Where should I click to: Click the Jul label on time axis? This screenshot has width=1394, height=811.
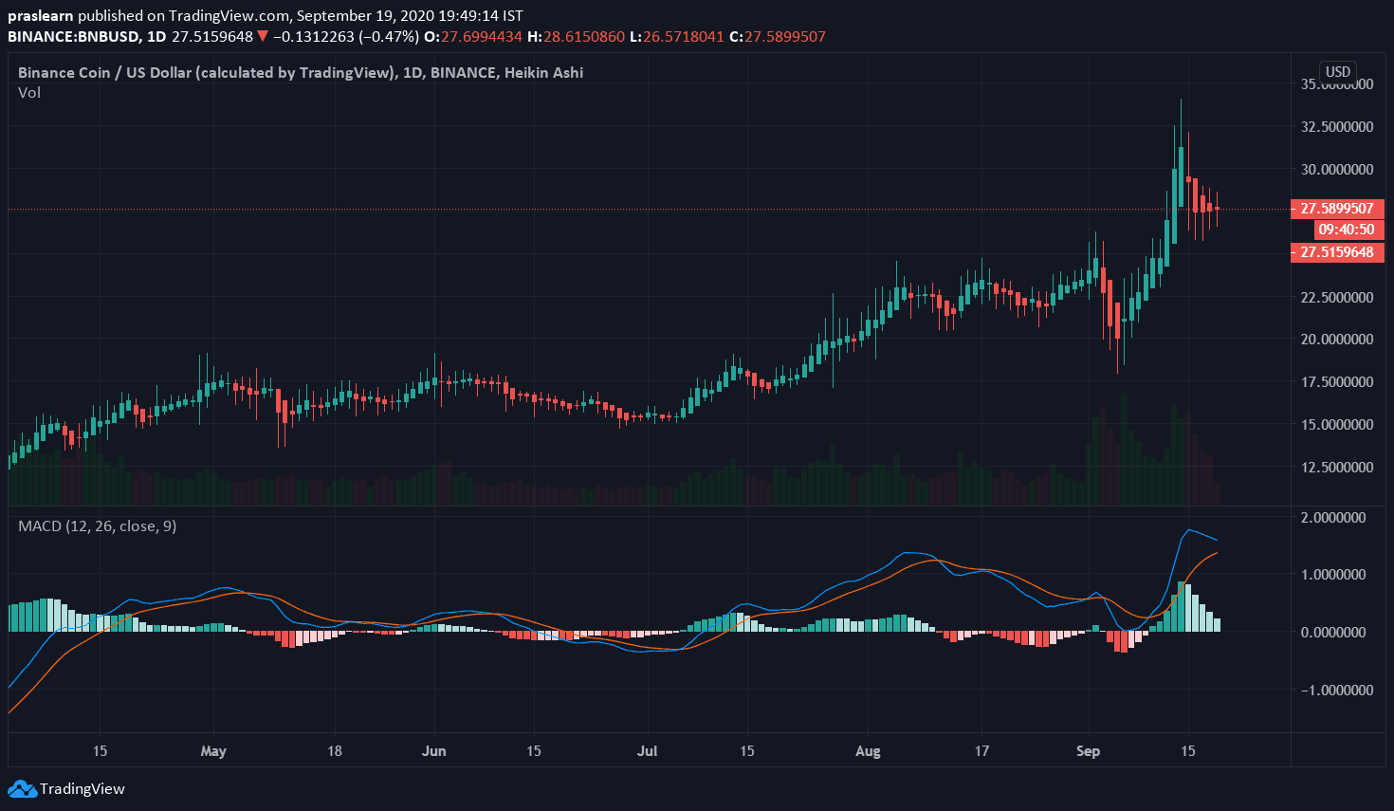[x=648, y=751]
